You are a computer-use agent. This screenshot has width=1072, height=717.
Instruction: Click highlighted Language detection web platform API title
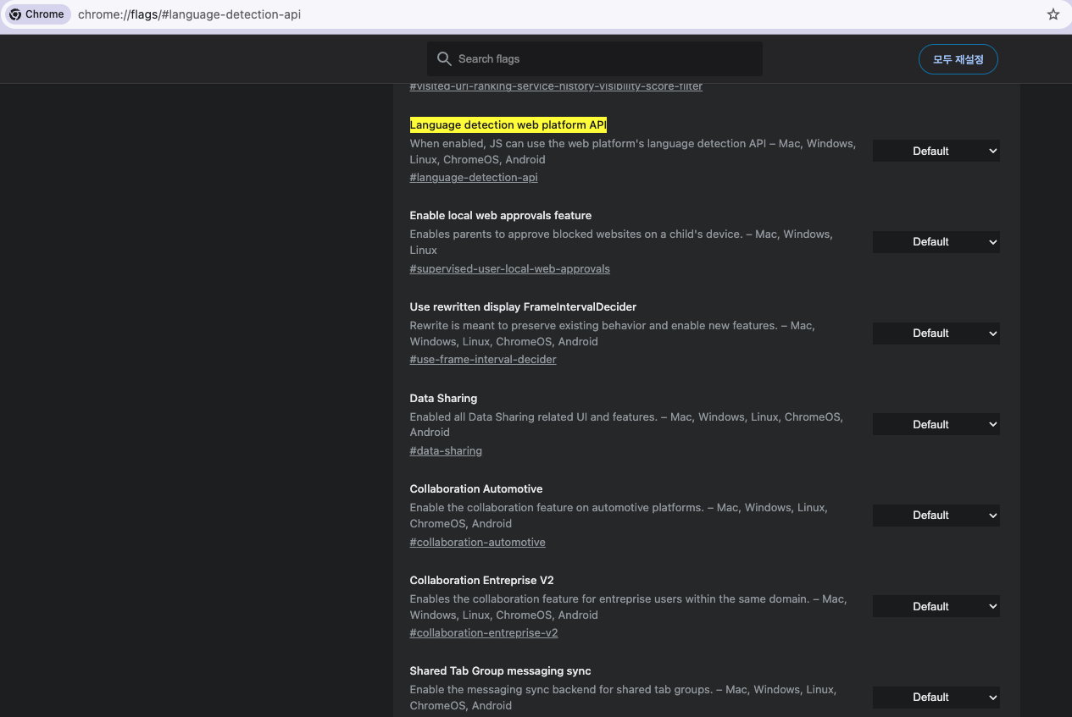(508, 125)
